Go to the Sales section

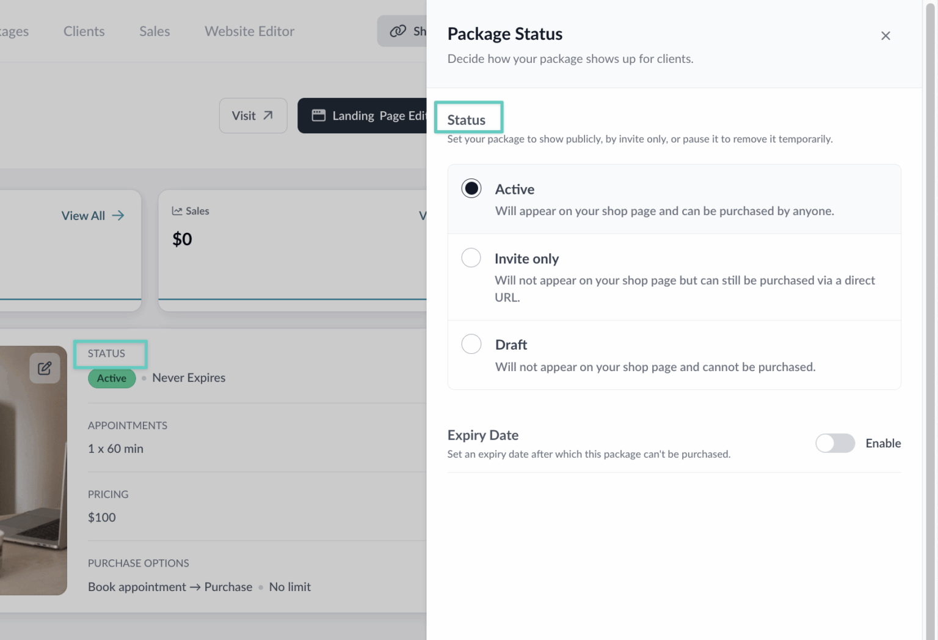154,31
